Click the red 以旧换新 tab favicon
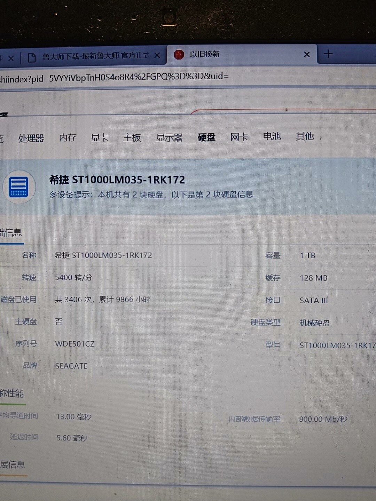Screen dimensions: 376x501 pyautogui.click(x=179, y=54)
